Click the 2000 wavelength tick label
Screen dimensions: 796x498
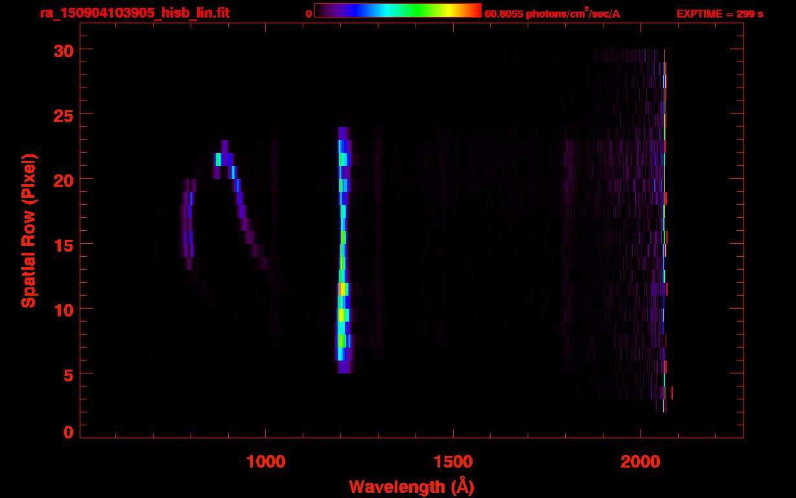640,462
